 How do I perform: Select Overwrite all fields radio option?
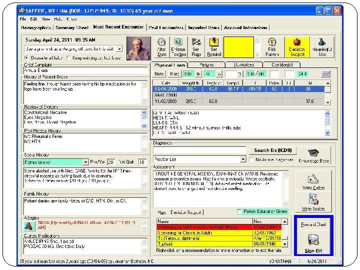point(26,57)
